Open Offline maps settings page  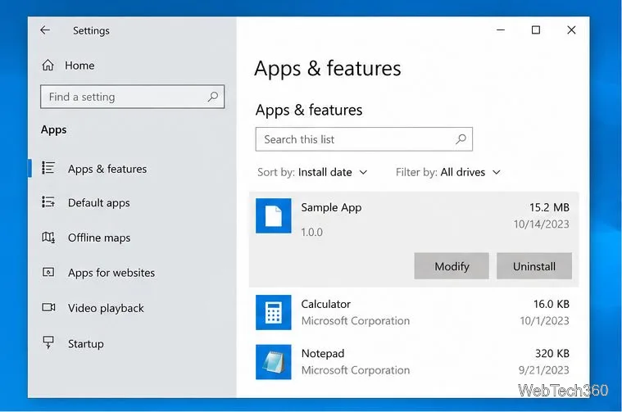[x=99, y=238]
